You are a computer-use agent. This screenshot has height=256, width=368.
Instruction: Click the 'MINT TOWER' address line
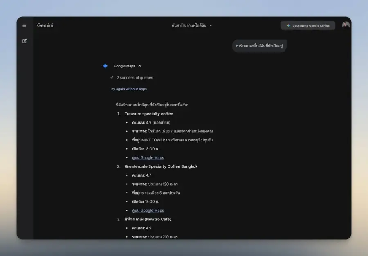(x=172, y=140)
